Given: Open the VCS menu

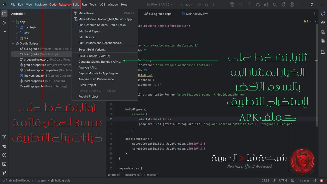Looking at the screenshot, I should click(102, 5).
